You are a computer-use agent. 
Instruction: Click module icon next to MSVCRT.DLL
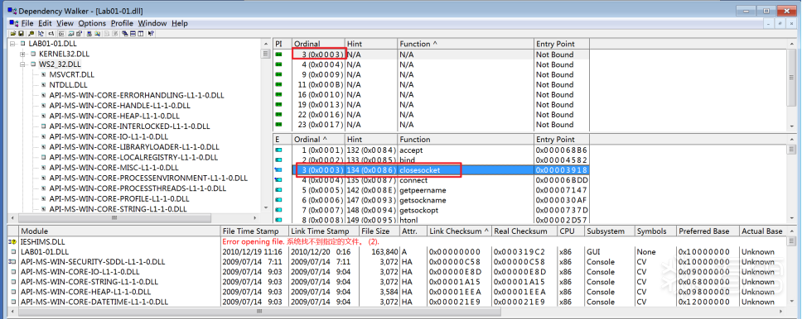tap(43, 74)
